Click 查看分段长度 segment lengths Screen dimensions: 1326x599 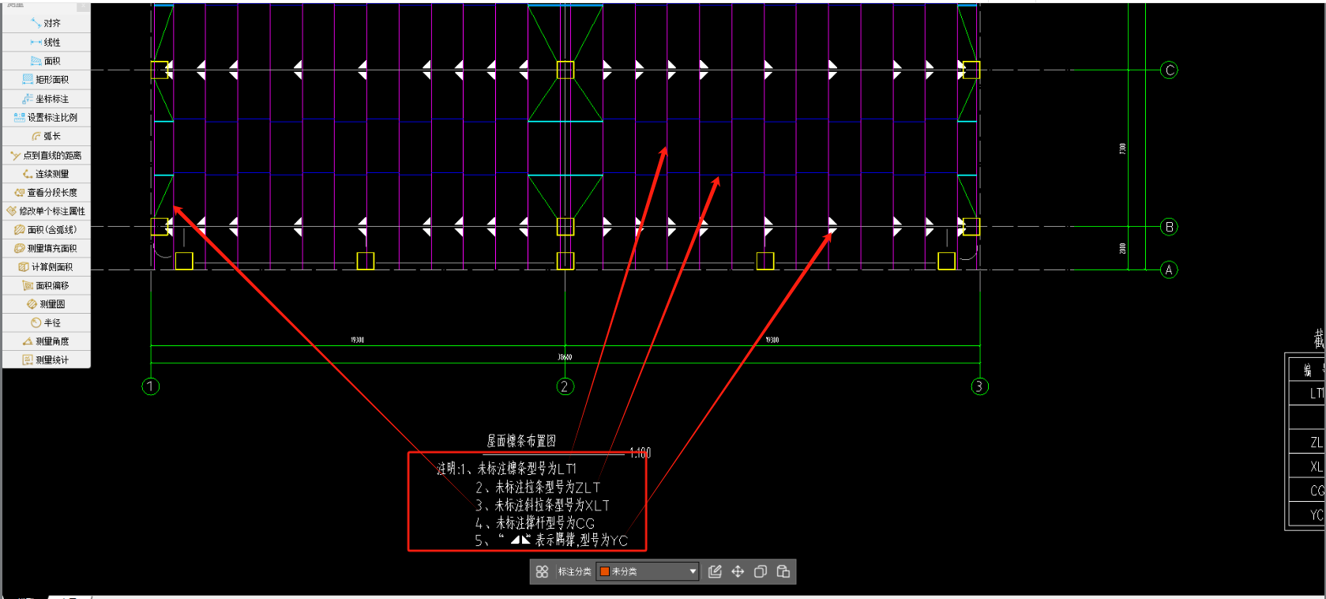(x=46, y=192)
